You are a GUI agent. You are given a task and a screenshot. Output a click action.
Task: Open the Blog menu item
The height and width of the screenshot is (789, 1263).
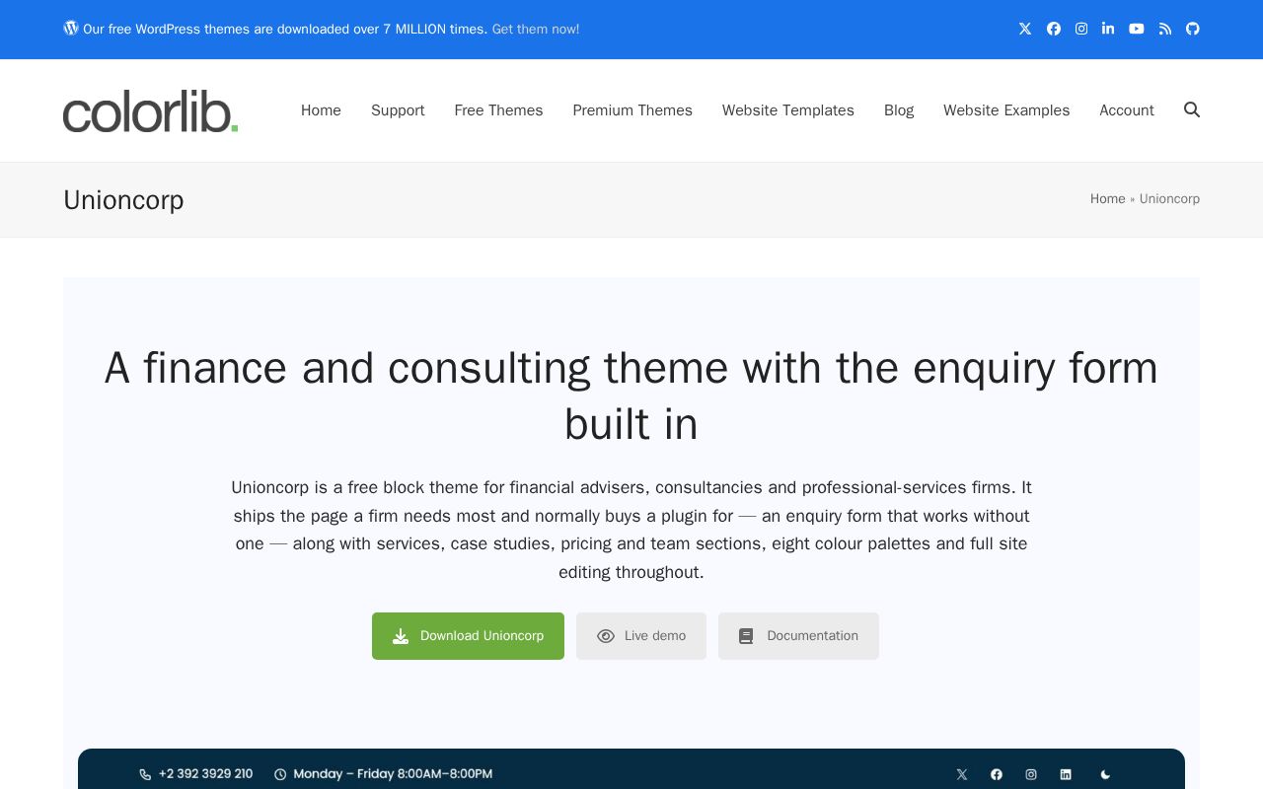pyautogui.click(x=899, y=110)
